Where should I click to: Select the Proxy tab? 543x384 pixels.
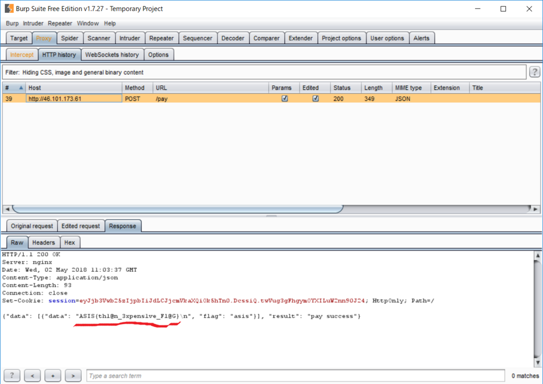44,38
